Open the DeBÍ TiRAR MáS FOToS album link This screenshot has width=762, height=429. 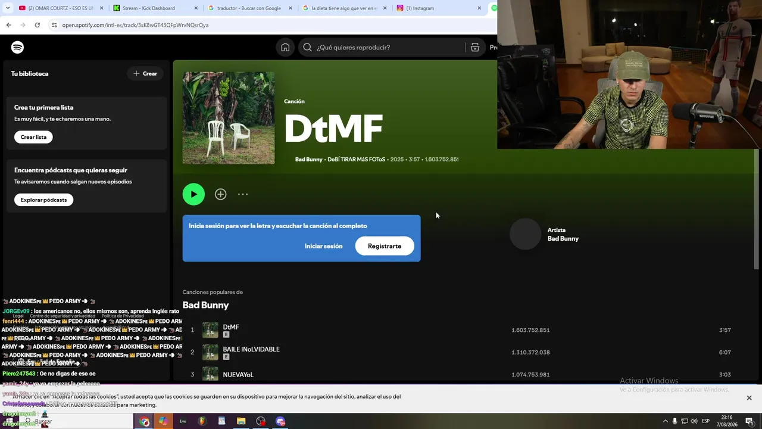pos(356,160)
